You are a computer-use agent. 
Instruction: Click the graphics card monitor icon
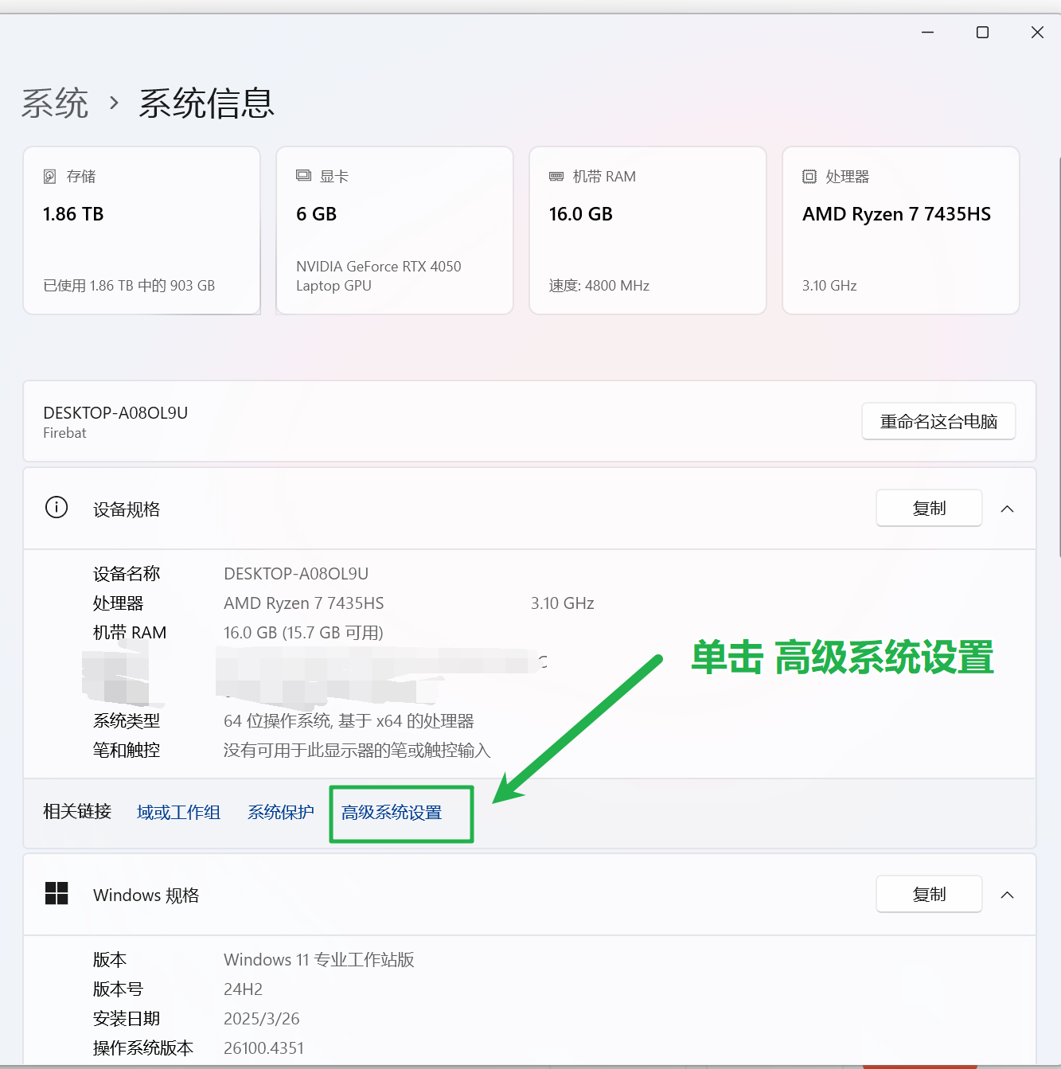click(x=303, y=176)
